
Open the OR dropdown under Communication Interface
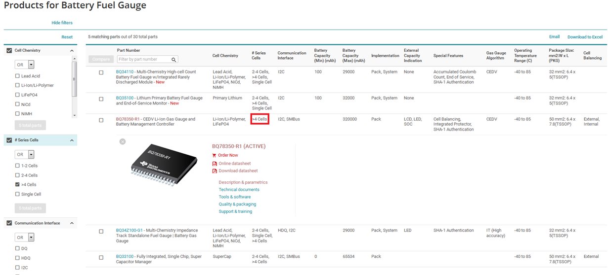click(24, 238)
